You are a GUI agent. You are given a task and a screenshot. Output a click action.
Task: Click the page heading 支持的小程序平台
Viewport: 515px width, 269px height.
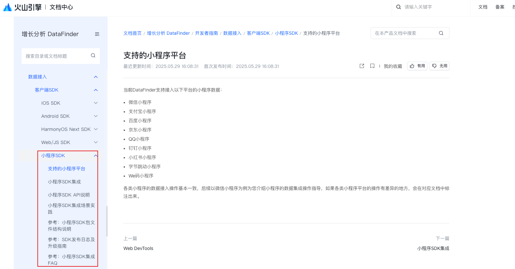(155, 55)
